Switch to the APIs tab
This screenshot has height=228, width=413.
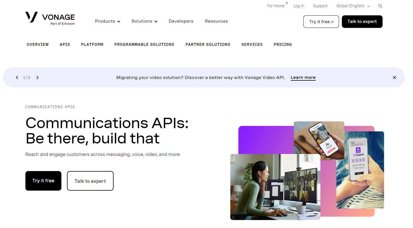point(65,44)
